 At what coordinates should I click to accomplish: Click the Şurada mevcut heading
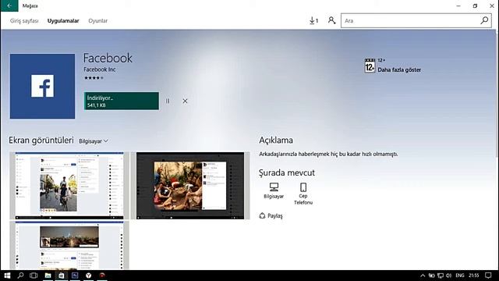[287, 173]
